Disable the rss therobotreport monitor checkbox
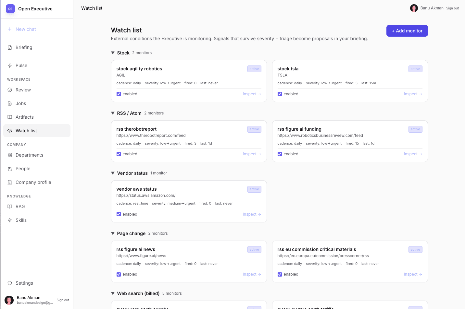The height and width of the screenshot is (309, 465). (x=119, y=154)
